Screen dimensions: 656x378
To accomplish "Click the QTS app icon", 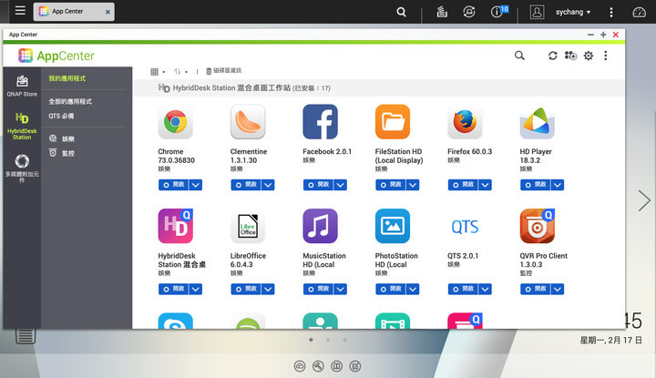I will tap(465, 226).
